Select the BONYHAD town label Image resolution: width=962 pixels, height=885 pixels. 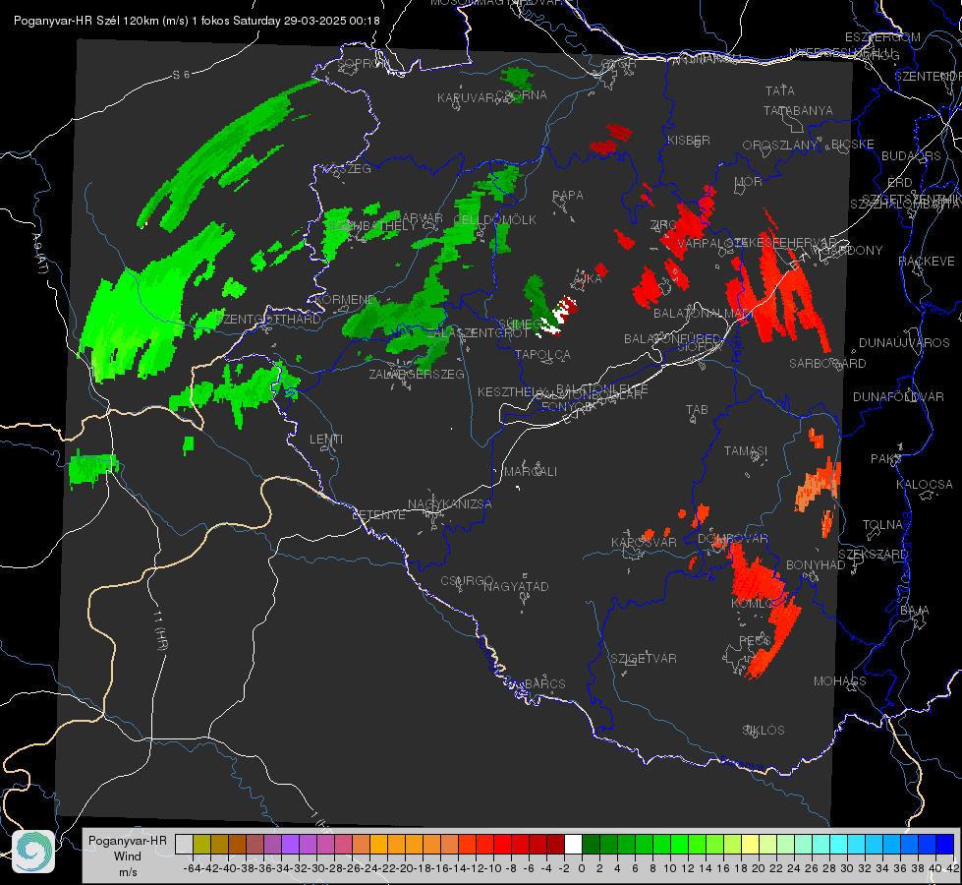[816, 565]
